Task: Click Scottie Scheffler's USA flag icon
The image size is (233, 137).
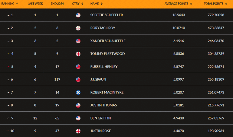Action: click(x=78, y=15)
